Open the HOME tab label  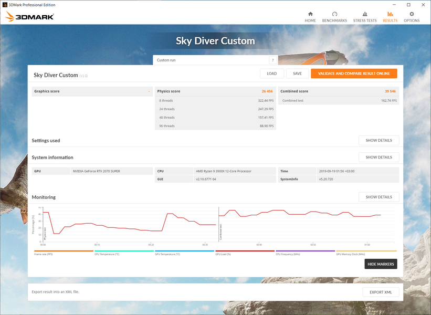tap(310, 20)
